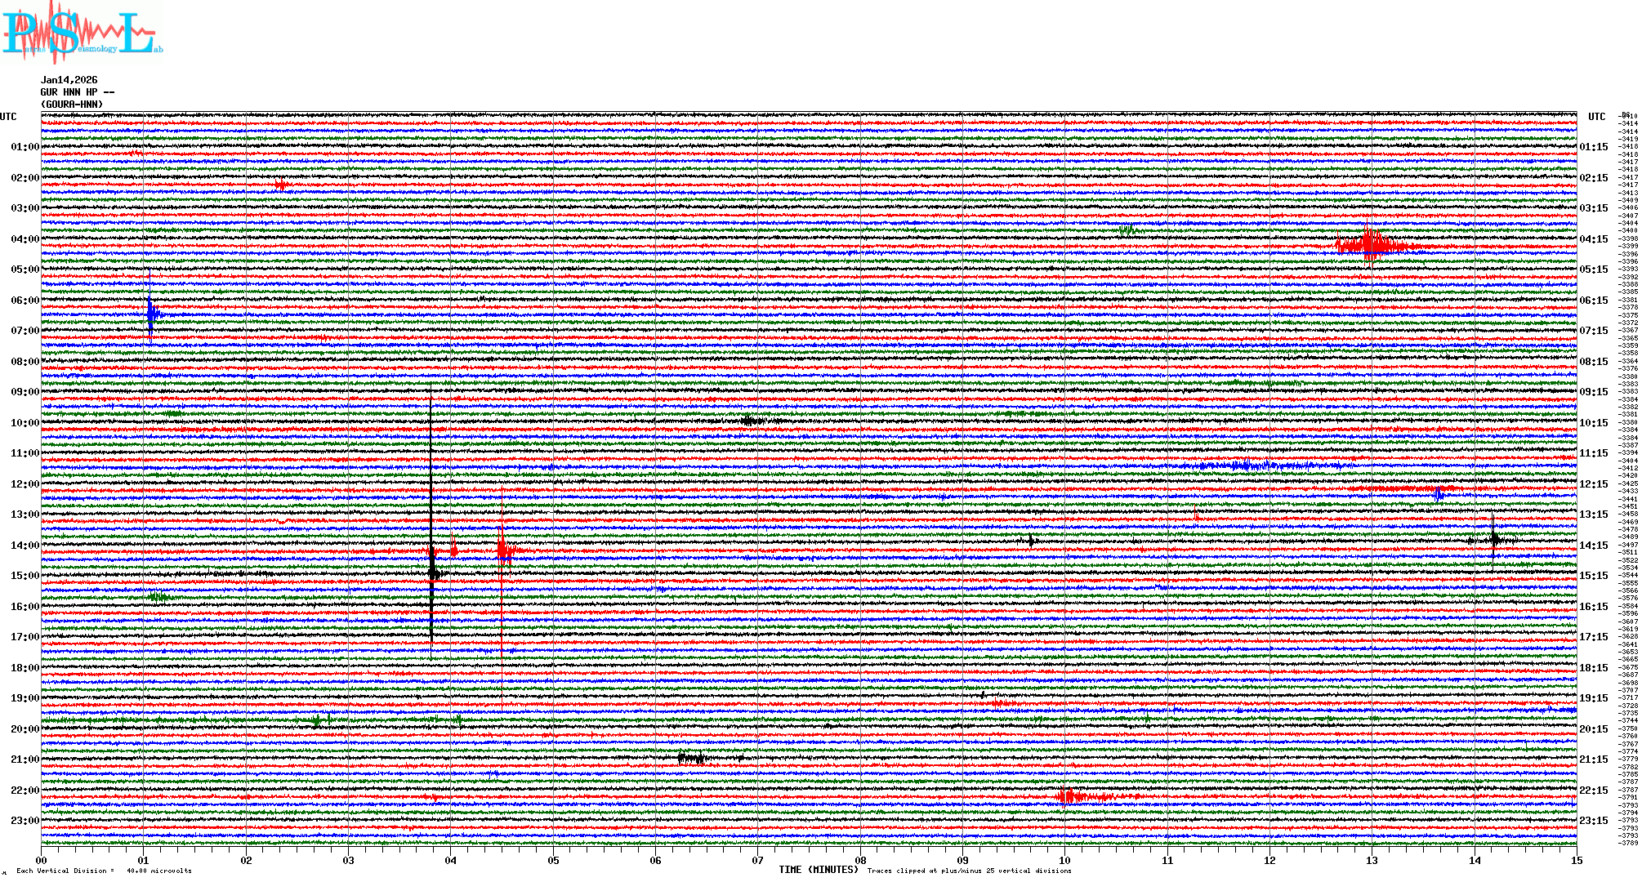Click the 04:15 label on right axis
Viewport: 1642px width, 882px height.
(1593, 239)
